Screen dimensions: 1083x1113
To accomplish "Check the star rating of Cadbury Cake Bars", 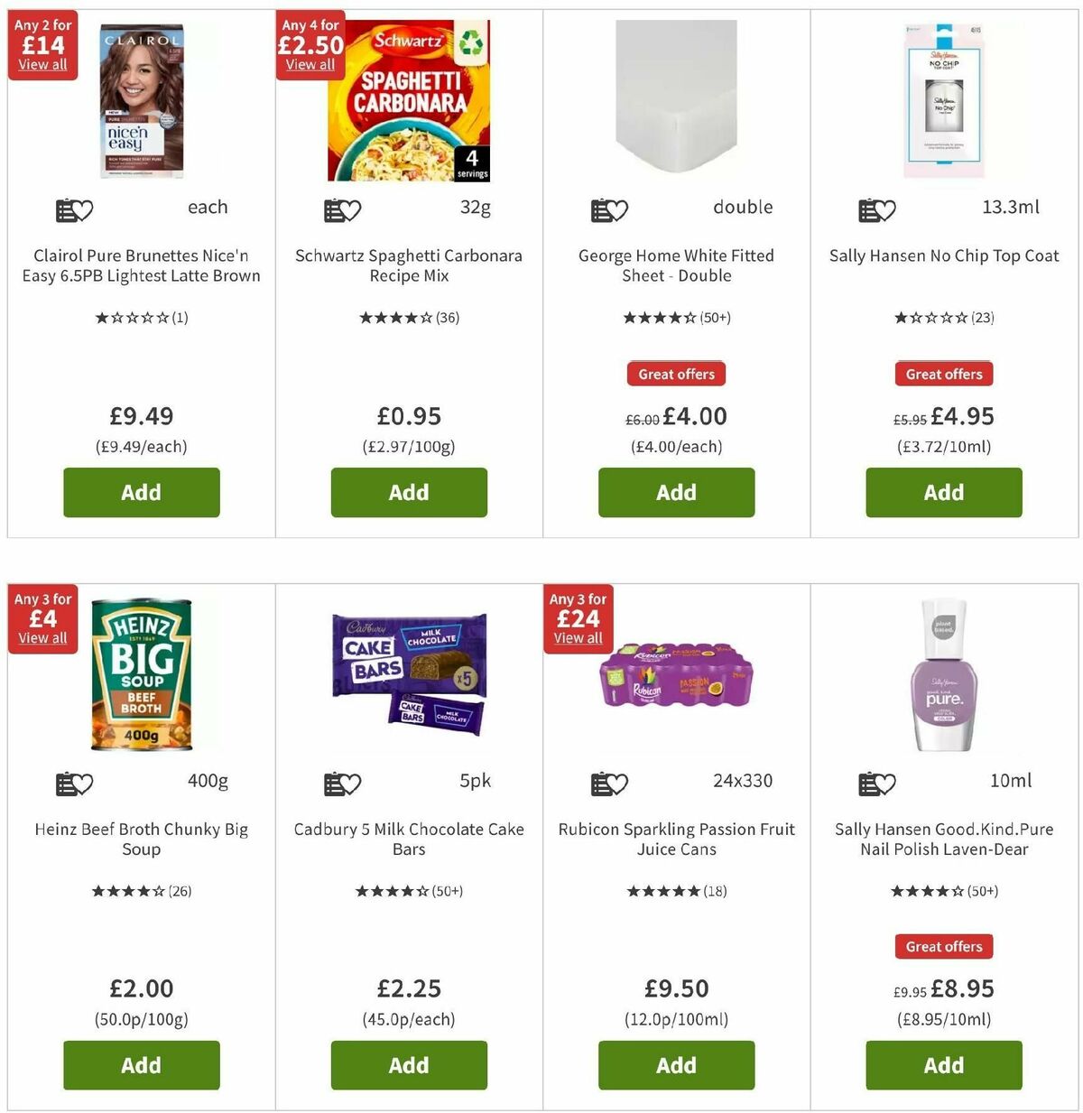I will click(408, 891).
